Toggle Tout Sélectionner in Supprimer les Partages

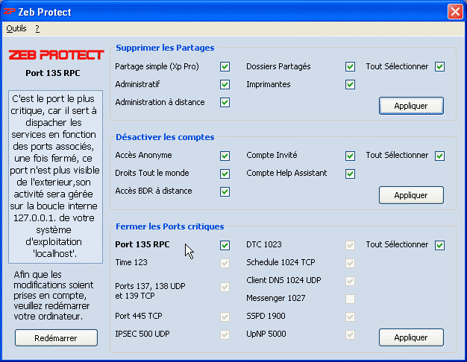click(439, 66)
